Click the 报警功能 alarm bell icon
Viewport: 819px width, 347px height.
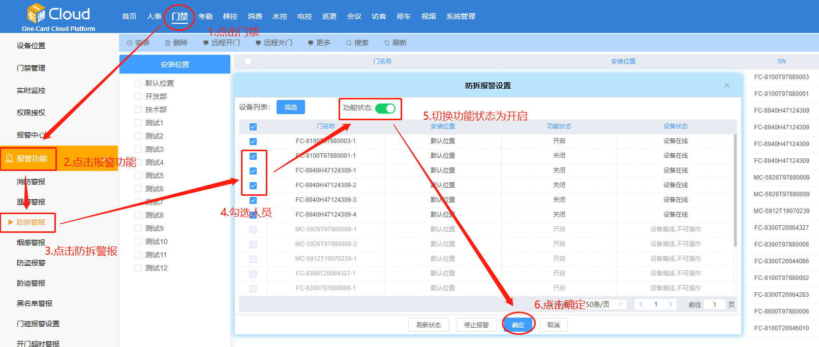[x=9, y=159]
